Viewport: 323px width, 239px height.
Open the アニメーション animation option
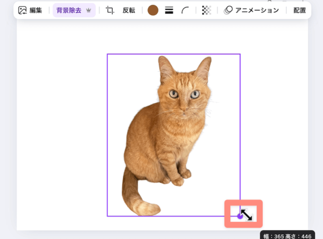tap(251, 10)
